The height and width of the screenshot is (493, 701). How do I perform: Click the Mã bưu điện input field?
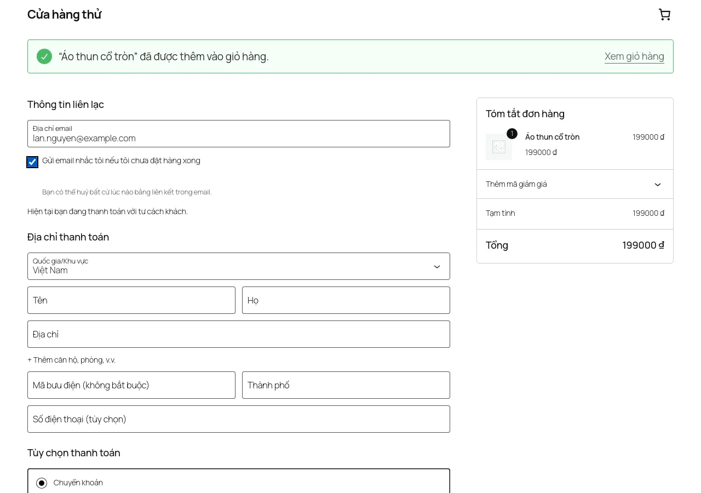tap(131, 385)
